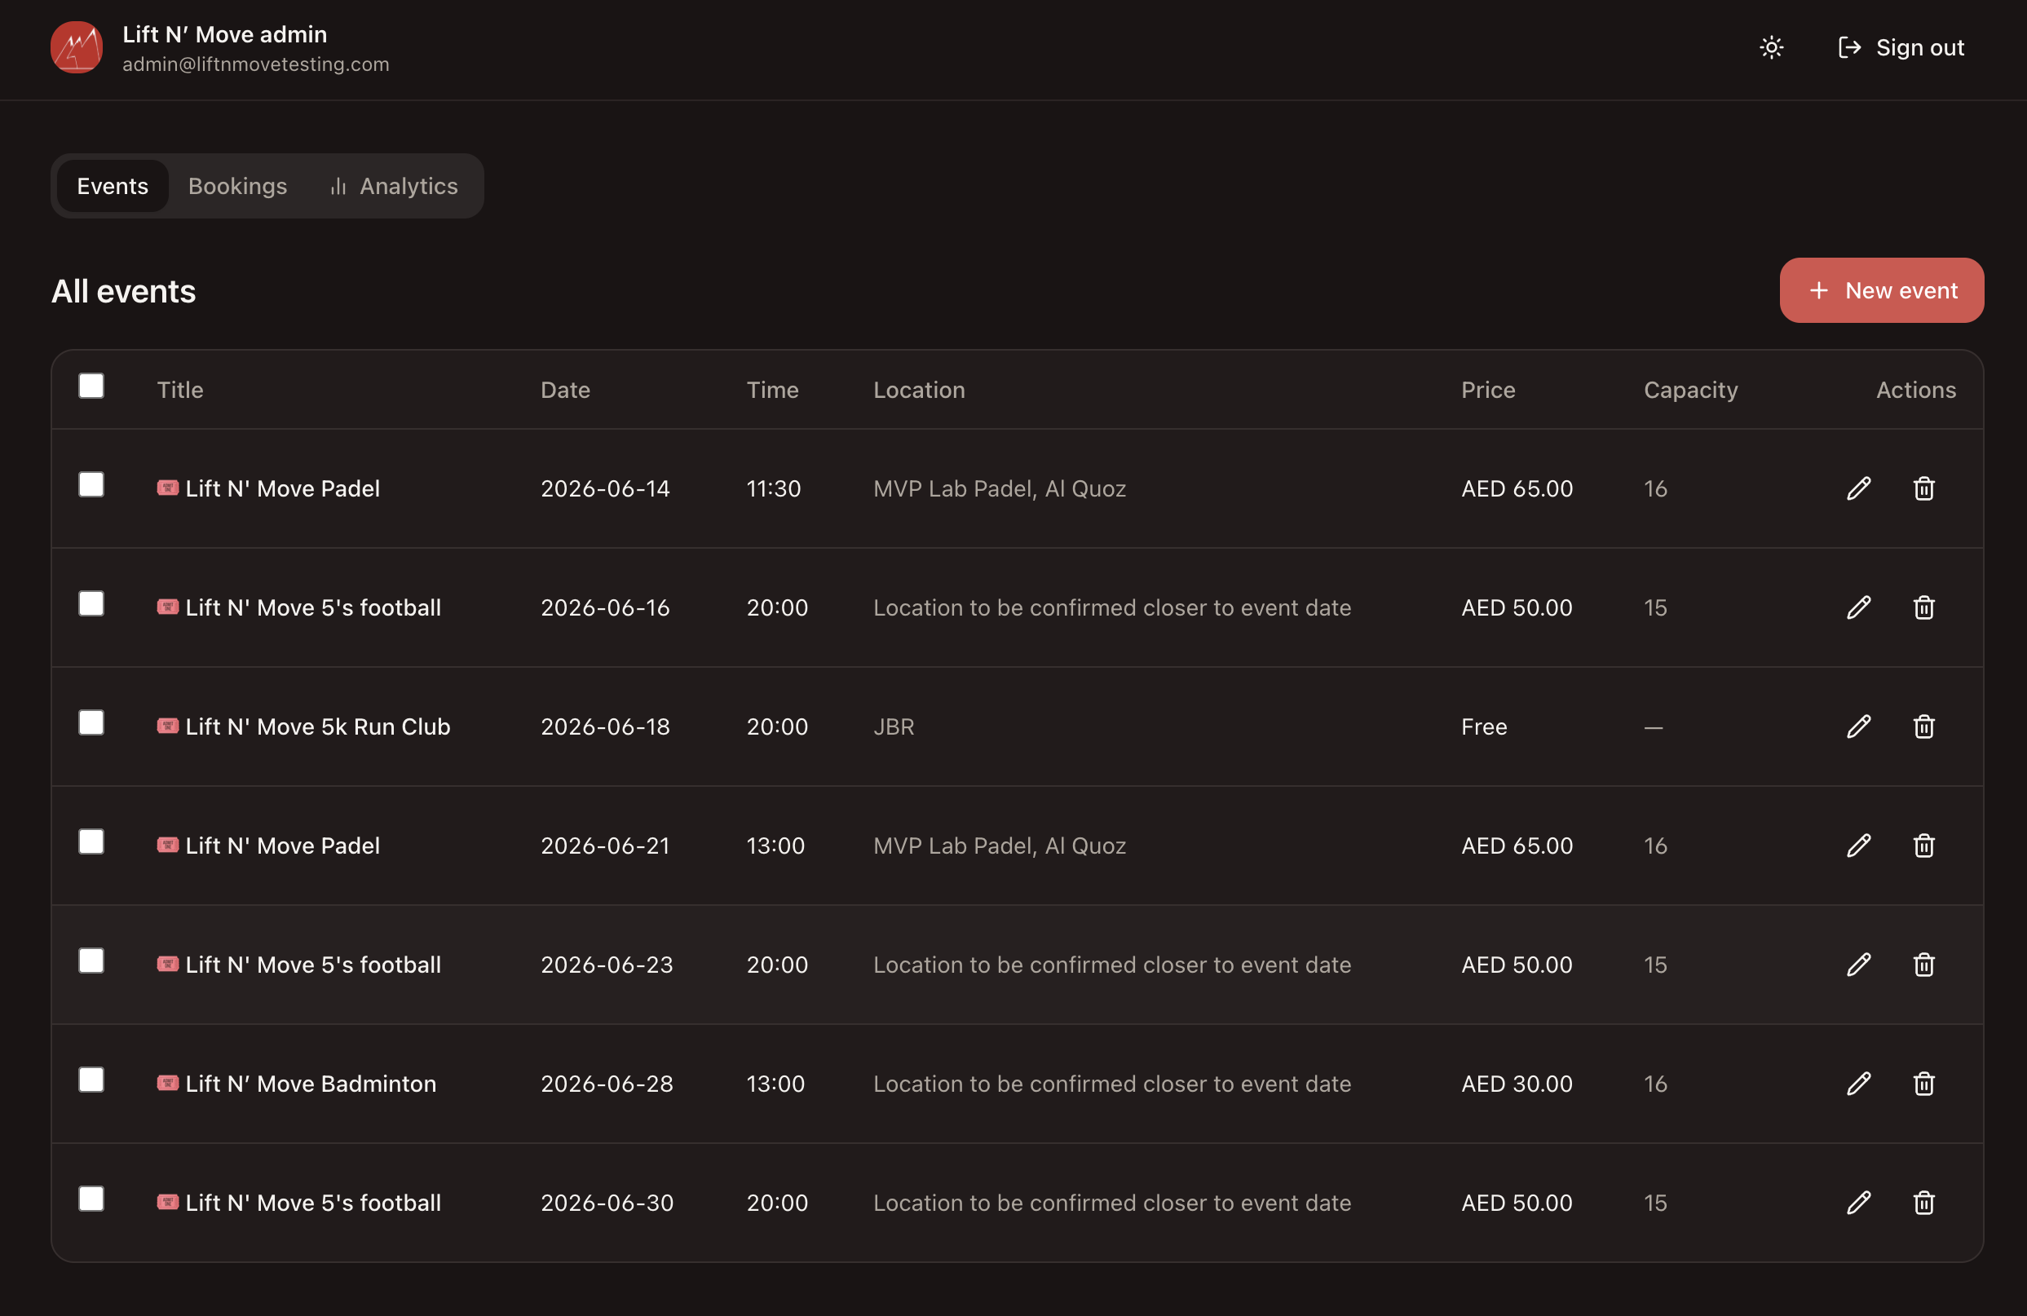
Task: Check the 5k Run Club row checkbox
Action: [91, 723]
